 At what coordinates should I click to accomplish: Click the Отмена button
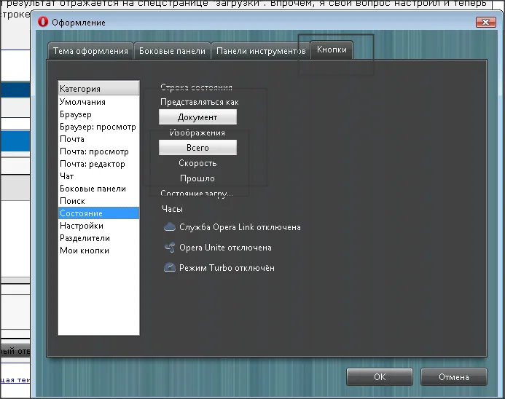(x=454, y=377)
